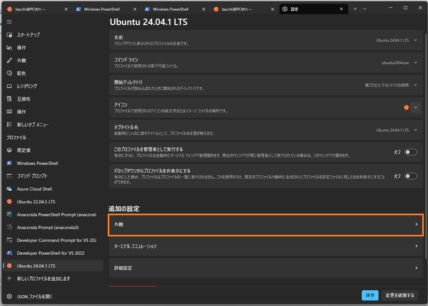The height and width of the screenshot is (306, 428).
Task: Toggle このプロファイルを管理者として実行する switch
Action: coord(411,152)
